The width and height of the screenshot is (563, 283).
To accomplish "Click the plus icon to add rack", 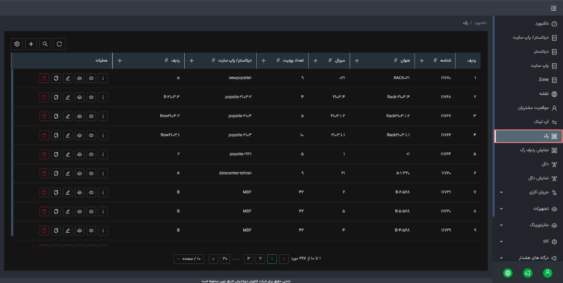I will (31, 44).
